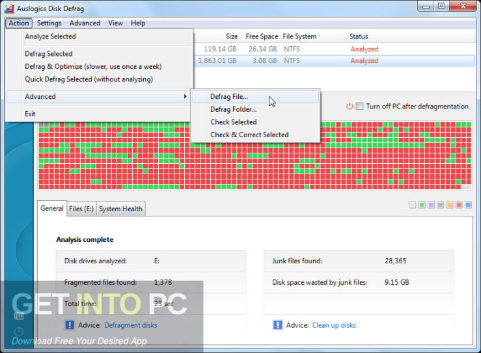
Task: Click the 3.08 GB free space cell
Action: point(264,60)
